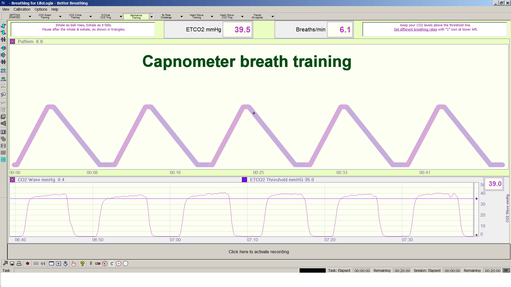Click the snowflake with circular arrow icon
Image resolution: width=511 pixels, height=287 pixels.
(x=65, y=264)
